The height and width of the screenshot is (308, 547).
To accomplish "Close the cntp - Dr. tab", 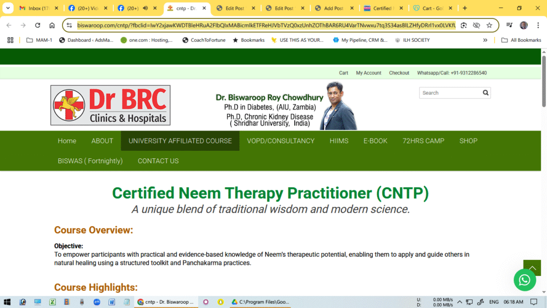I will coord(204,8).
